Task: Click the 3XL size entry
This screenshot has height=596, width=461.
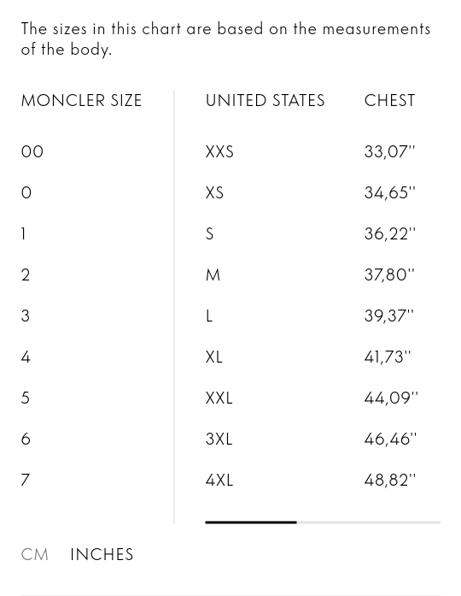Action: [x=219, y=439]
